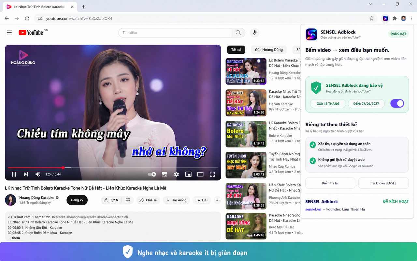417x261 pixels.
Task: Open more actions three-dot menu
Action: (x=218, y=200)
